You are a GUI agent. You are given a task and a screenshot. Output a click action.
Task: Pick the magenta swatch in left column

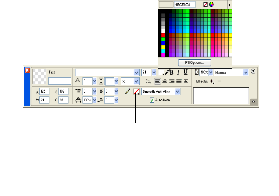click(x=163, y=55)
